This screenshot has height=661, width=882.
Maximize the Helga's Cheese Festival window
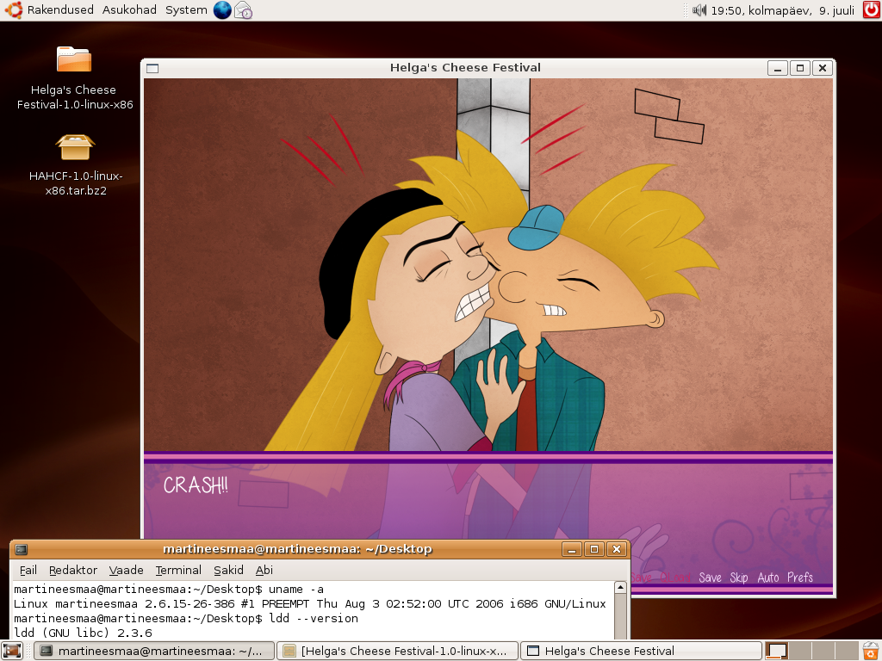[x=800, y=69]
